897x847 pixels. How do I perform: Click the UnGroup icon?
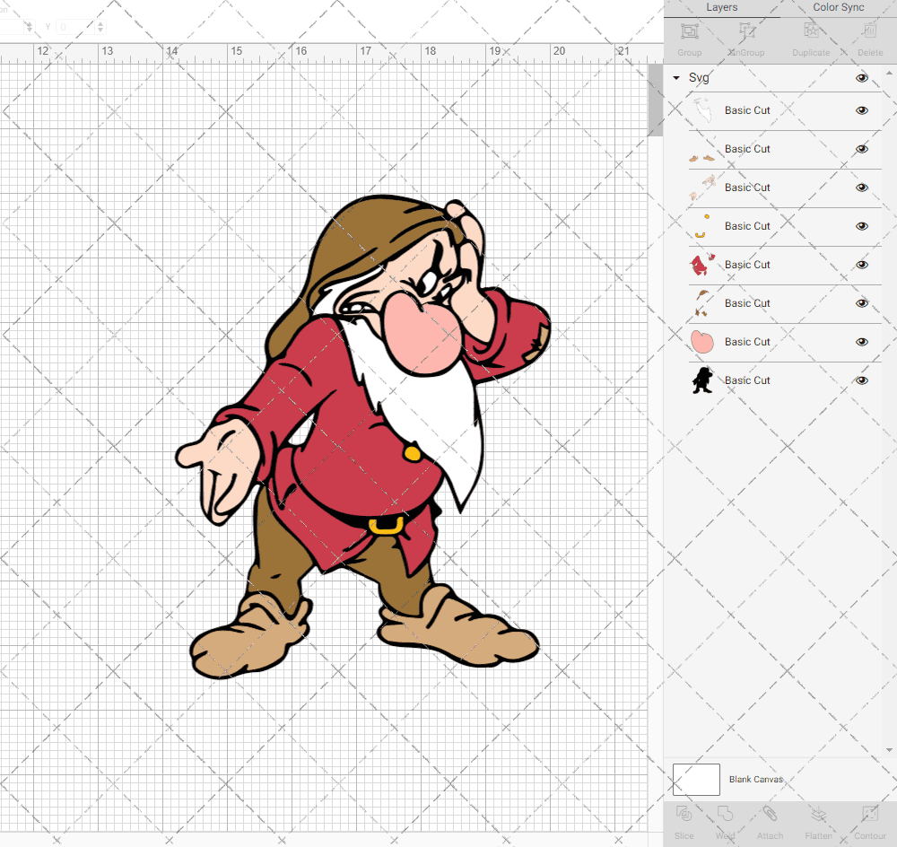pyautogui.click(x=746, y=31)
